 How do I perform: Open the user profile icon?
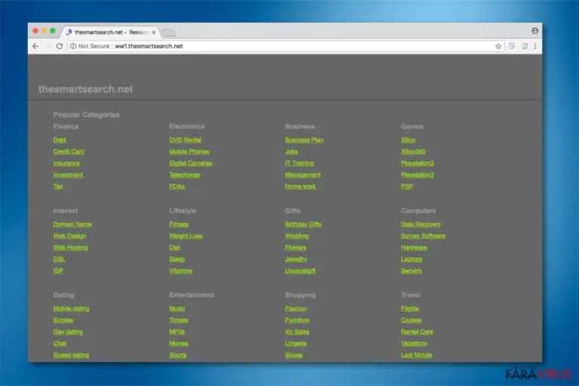535,31
